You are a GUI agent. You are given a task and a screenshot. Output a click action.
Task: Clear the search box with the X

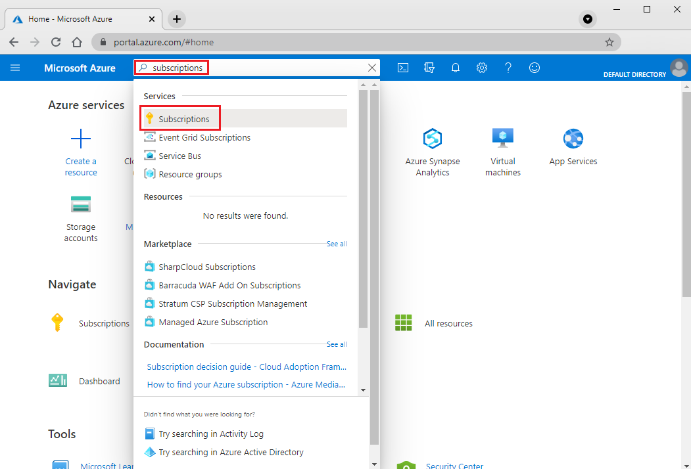coord(372,68)
